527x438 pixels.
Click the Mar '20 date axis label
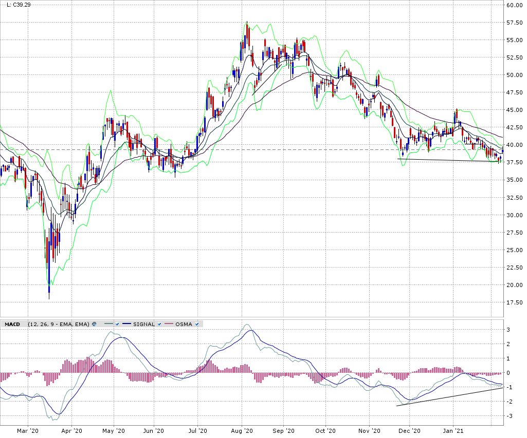(28, 431)
